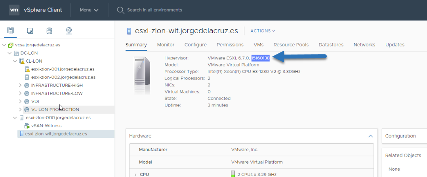This screenshot has height=177, width=427.
Task: Select esxi-zlon-wit.jorgedelacruz.es in the tree
Action: pyautogui.click(x=56, y=134)
